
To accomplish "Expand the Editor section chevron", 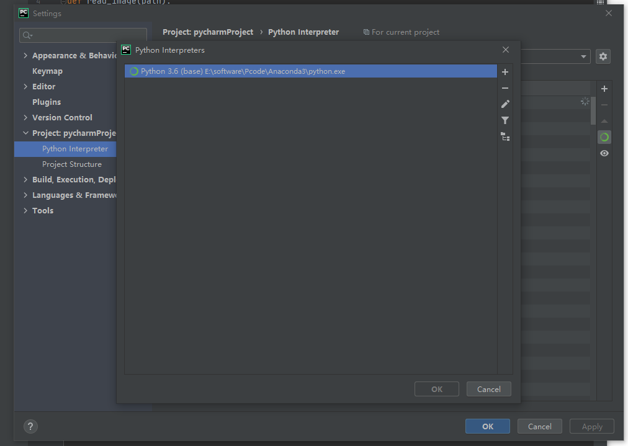I will [25, 86].
